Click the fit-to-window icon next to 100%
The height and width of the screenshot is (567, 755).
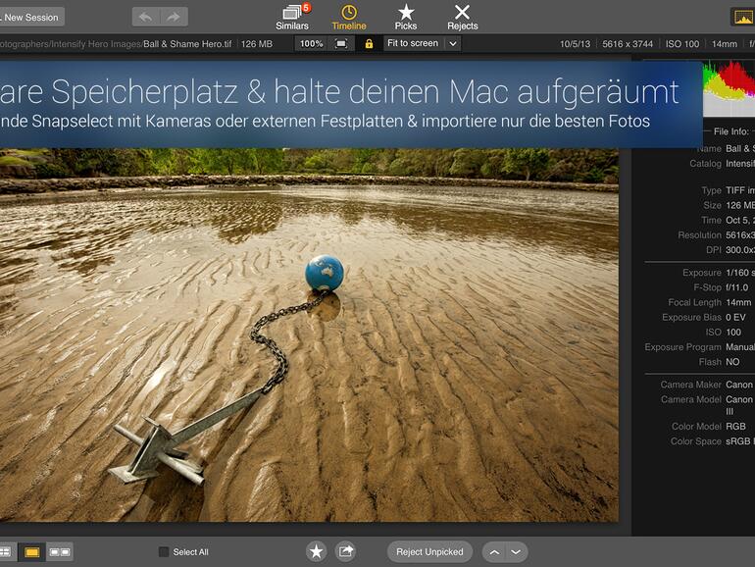pyautogui.click(x=341, y=44)
